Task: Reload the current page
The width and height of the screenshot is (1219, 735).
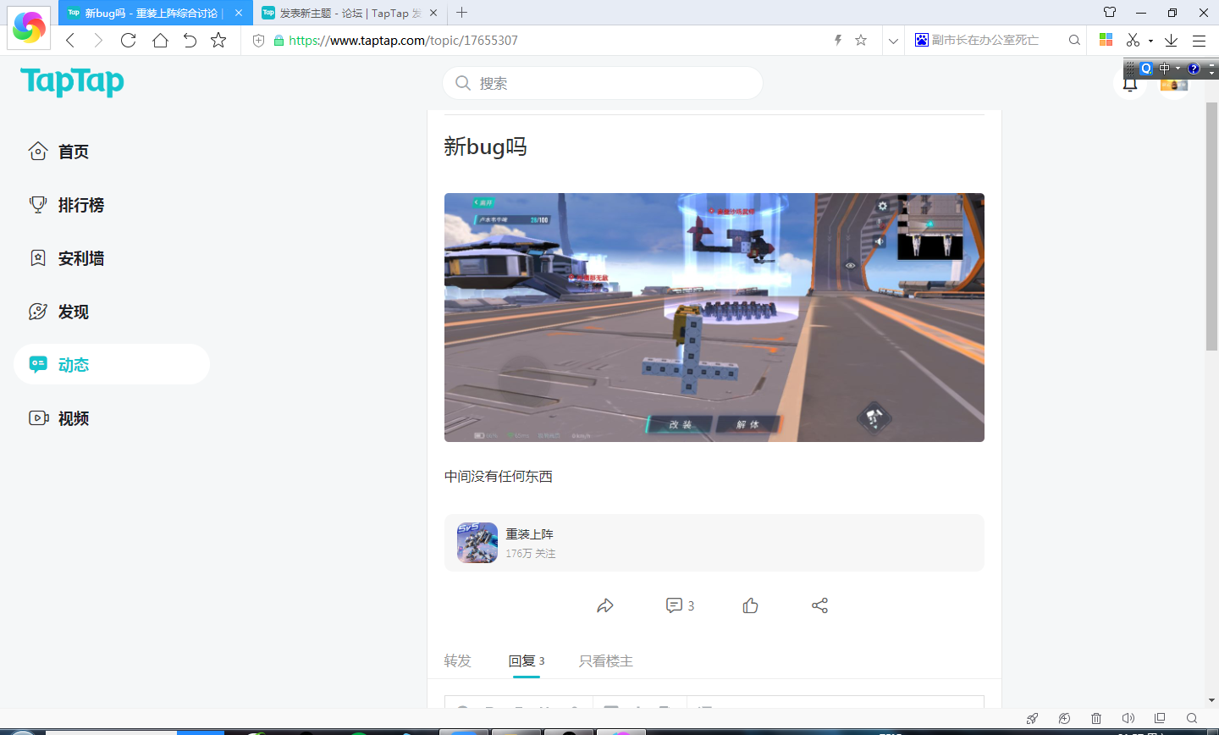Action: click(129, 40)
